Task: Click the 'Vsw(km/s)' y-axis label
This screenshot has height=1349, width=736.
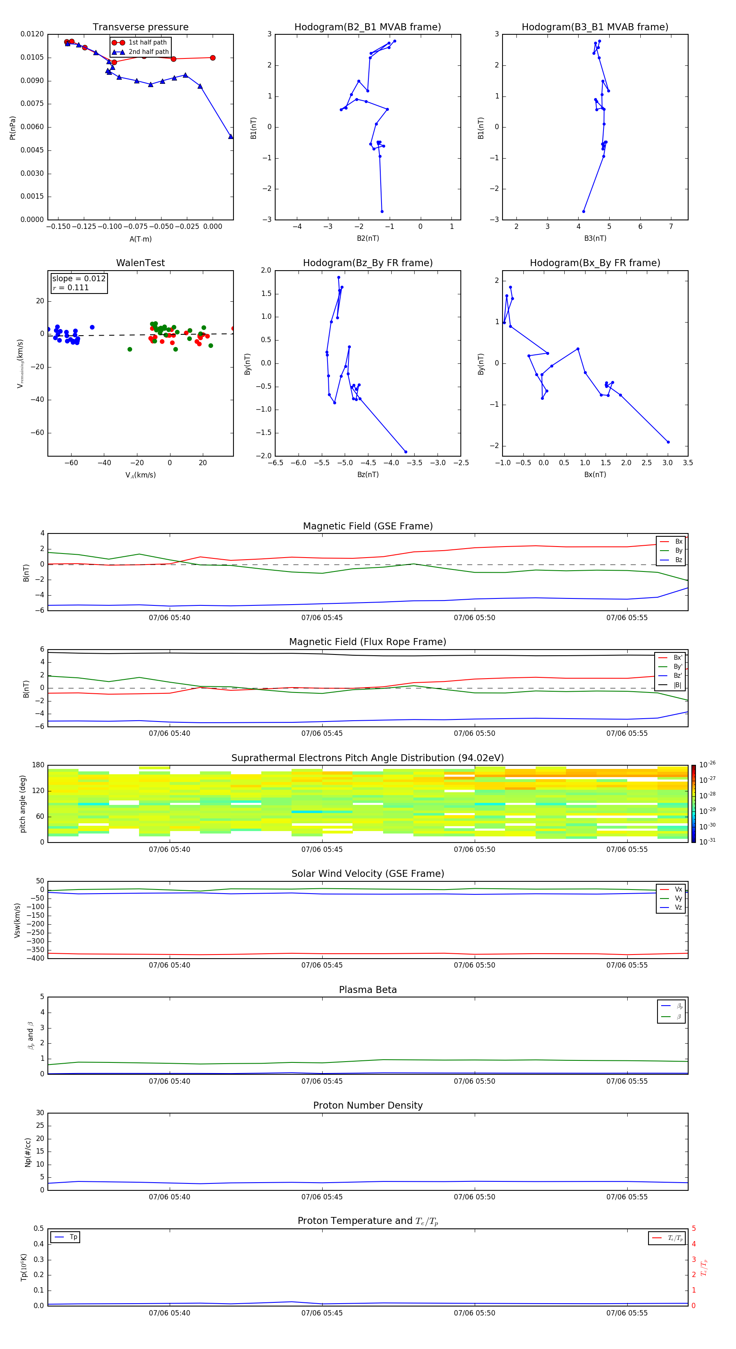Action: 17,920
